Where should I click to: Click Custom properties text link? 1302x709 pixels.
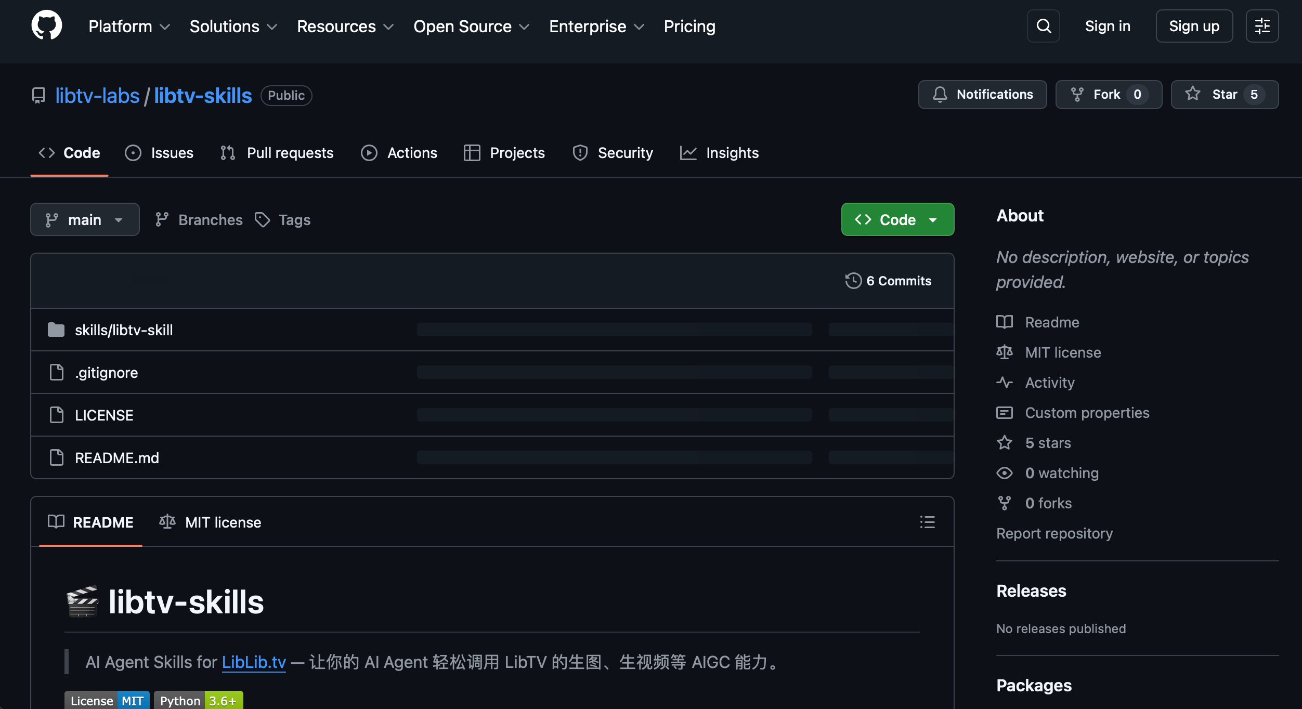(x=1087, y=413)
